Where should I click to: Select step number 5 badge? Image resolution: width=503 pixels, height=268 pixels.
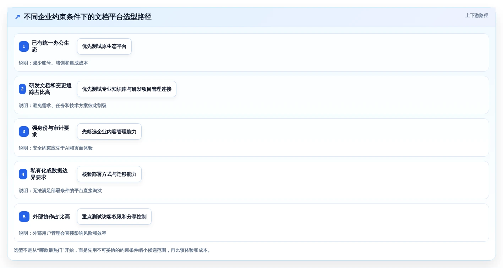coord(24,217)
